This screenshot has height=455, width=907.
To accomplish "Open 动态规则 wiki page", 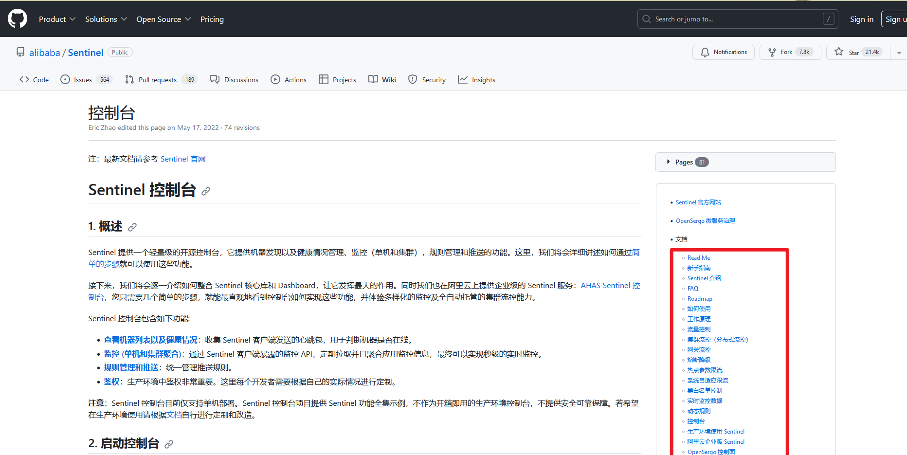I will click(699, 411).
